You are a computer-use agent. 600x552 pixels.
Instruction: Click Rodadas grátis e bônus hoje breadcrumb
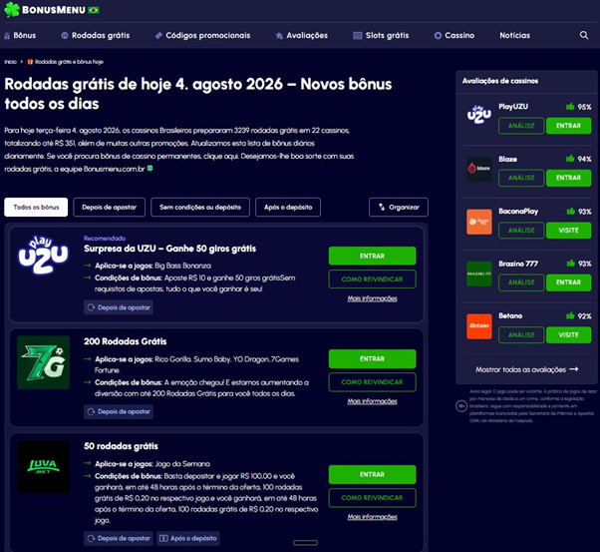point(66,62)
